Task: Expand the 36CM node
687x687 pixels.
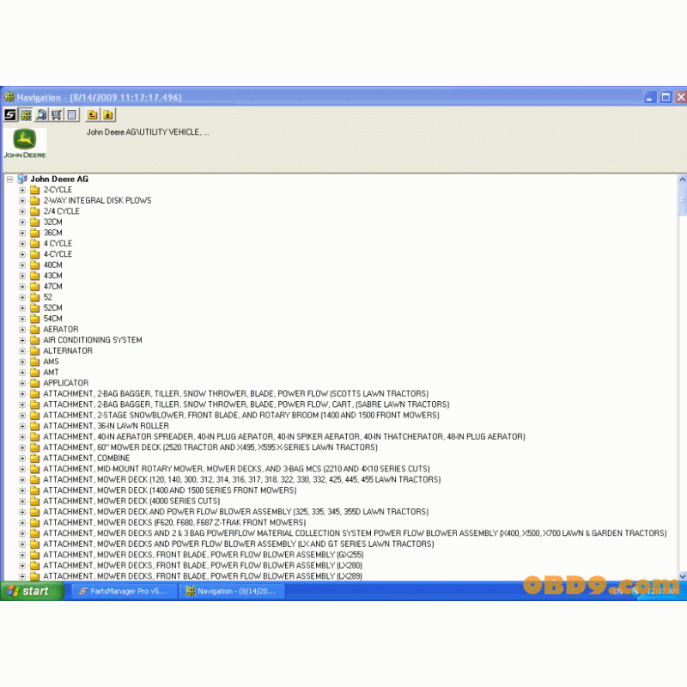Action: 22,233
